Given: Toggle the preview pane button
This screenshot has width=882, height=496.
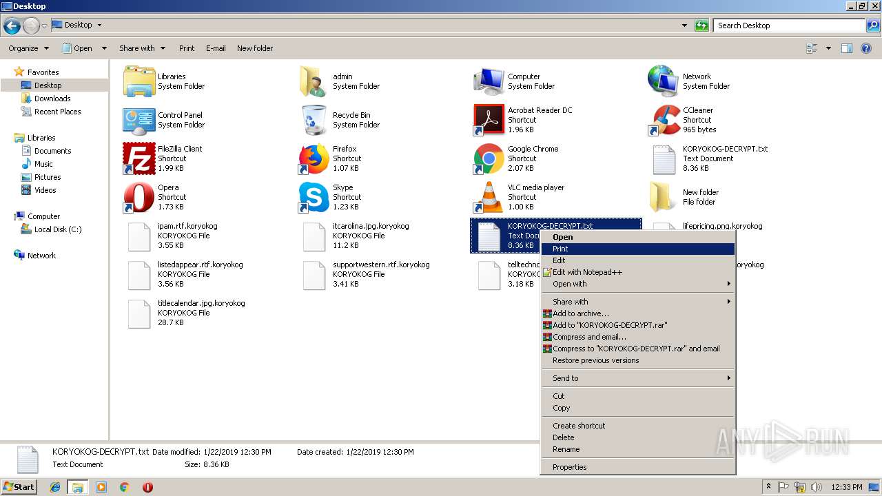Looking at the screenshot, I should tap(847, 48).
